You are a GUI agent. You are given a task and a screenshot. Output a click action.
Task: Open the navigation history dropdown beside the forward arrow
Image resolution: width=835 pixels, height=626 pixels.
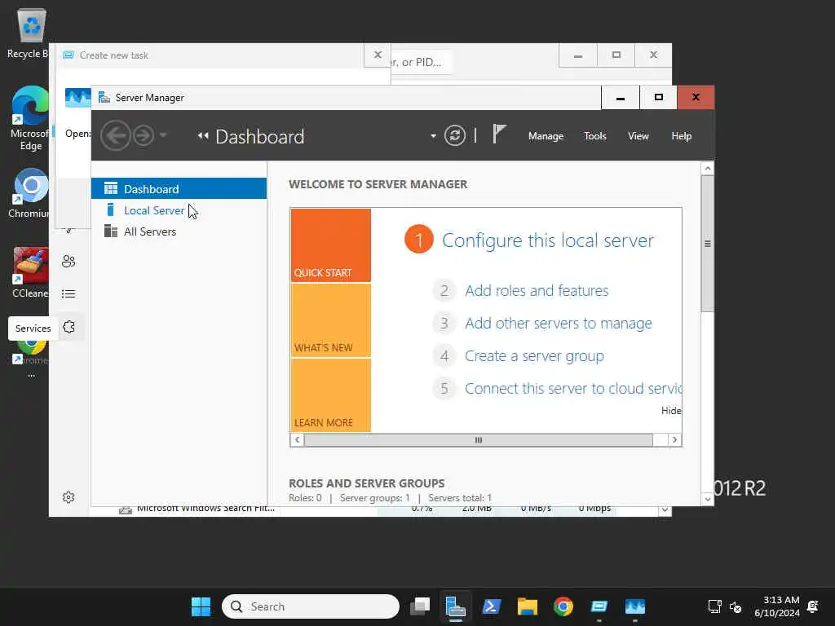coord(163,135)
